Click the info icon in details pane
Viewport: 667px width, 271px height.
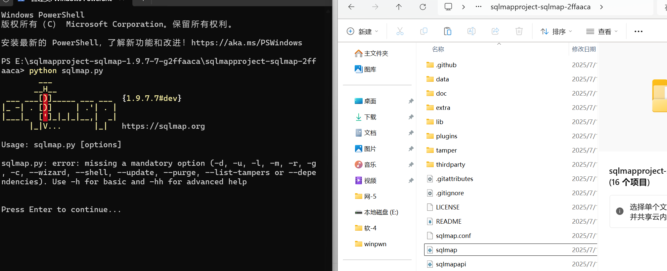(x=620, y=211)
